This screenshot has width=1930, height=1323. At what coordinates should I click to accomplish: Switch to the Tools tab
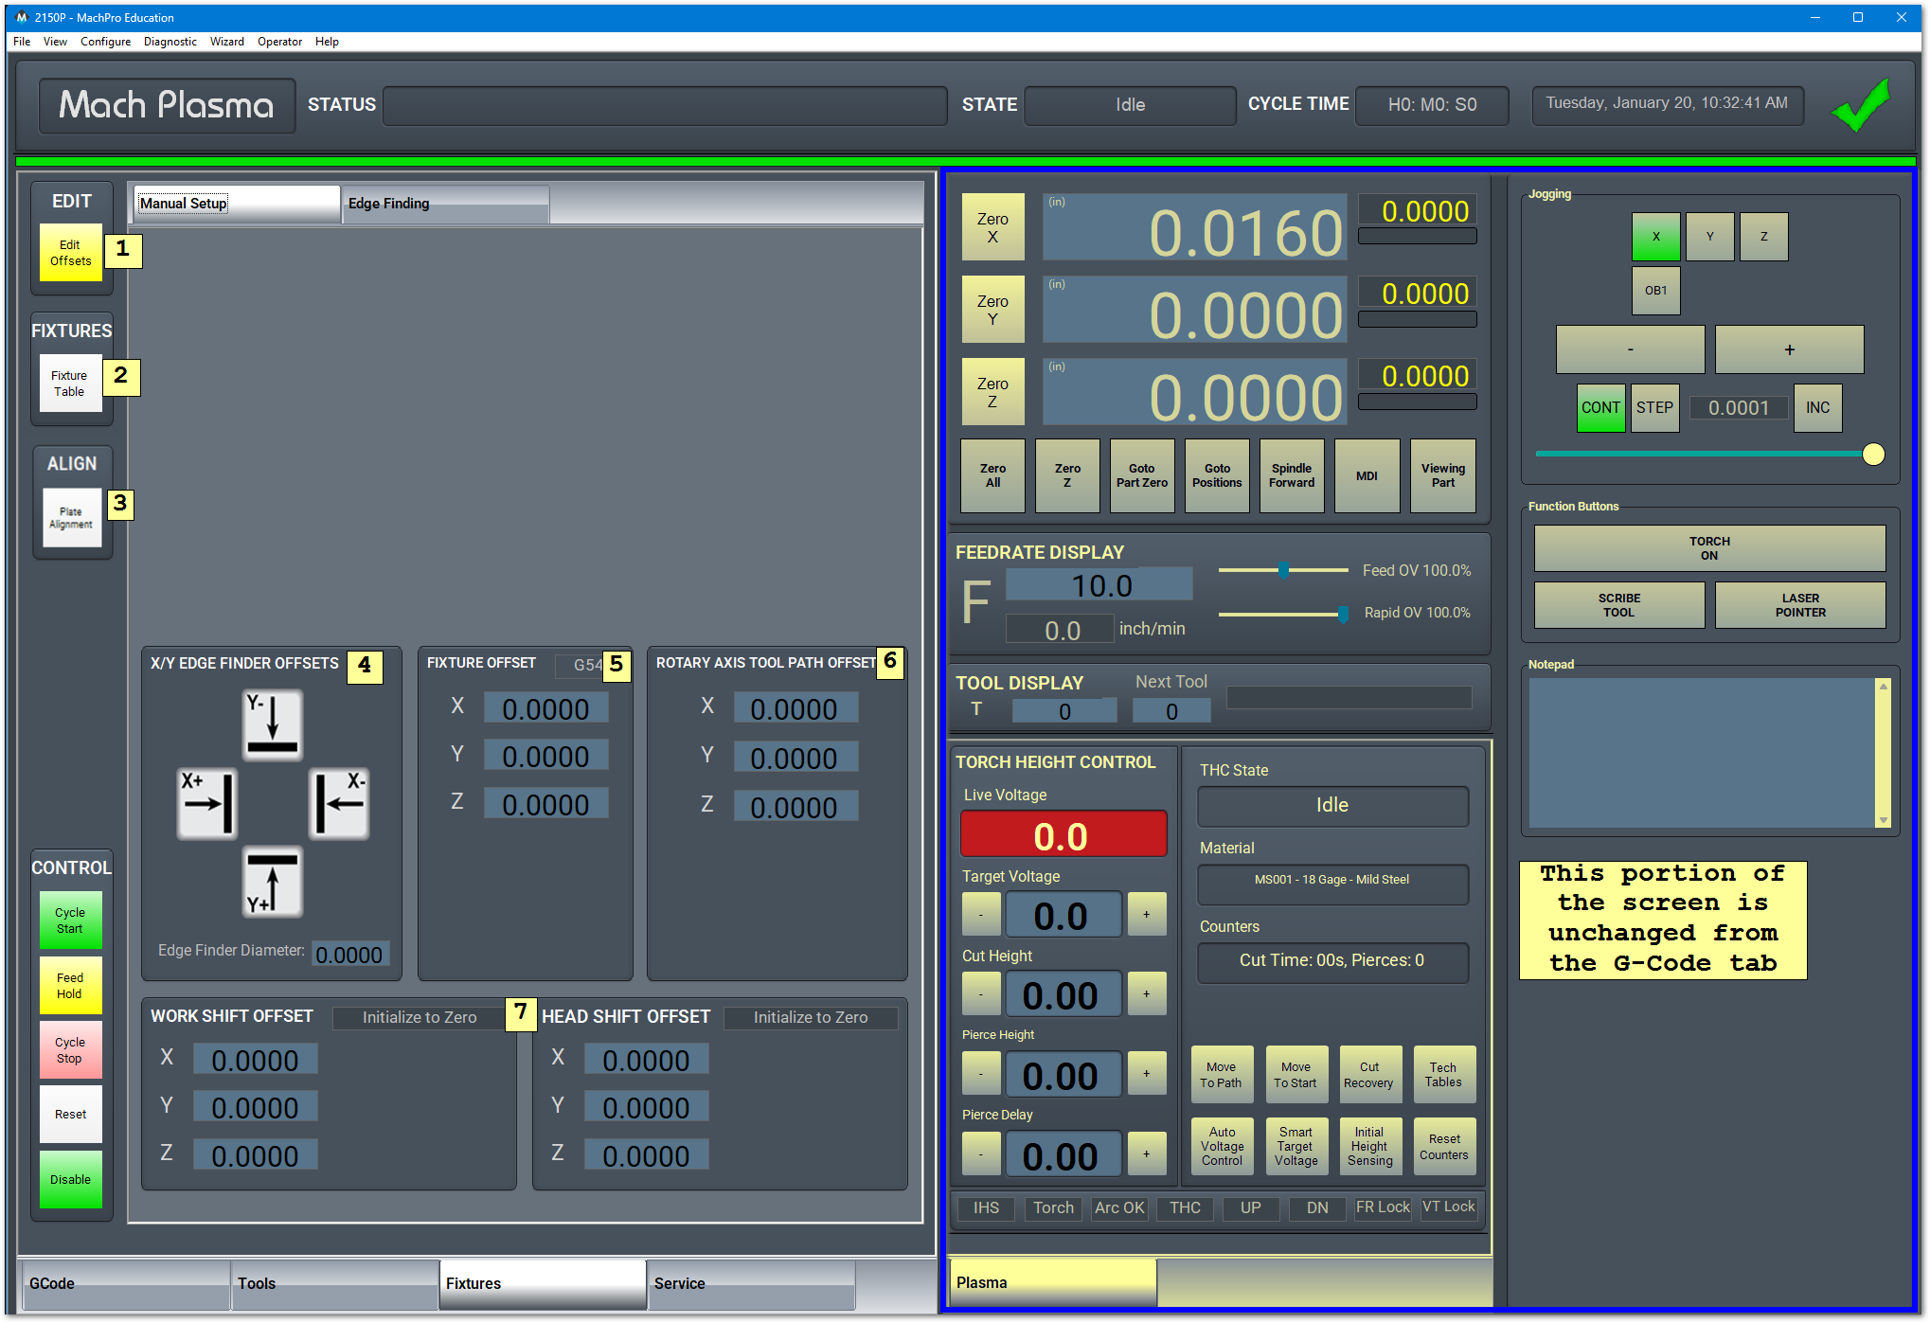point(334,1284)
